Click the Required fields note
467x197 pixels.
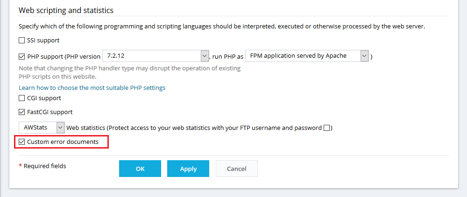click(x=42, y=166)
